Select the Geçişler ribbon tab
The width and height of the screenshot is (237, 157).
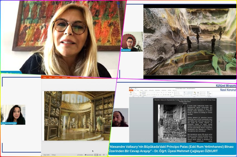click(65, 77)
